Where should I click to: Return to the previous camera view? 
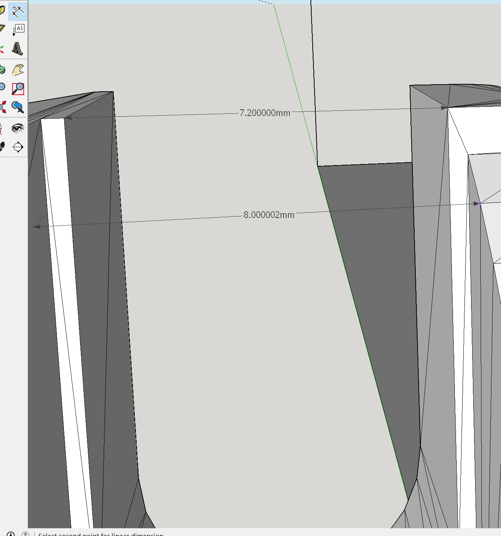pyautogui.click(x=17, y=107)
